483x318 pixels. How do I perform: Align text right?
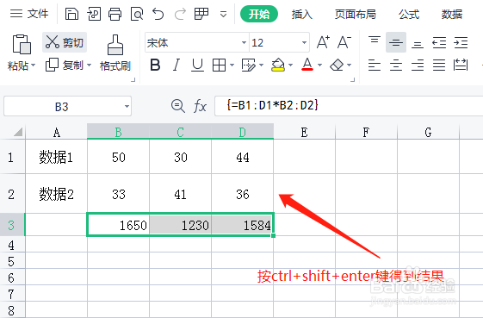(418, 65)
